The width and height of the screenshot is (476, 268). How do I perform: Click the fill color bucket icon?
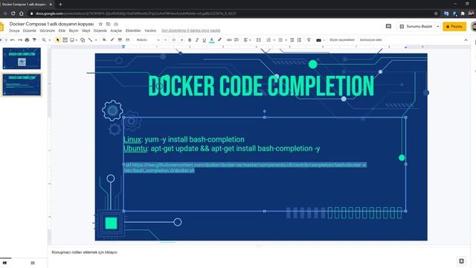coord(104,39)
